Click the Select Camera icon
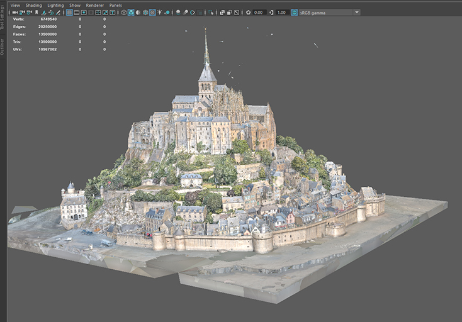 [x=14, y=13]
